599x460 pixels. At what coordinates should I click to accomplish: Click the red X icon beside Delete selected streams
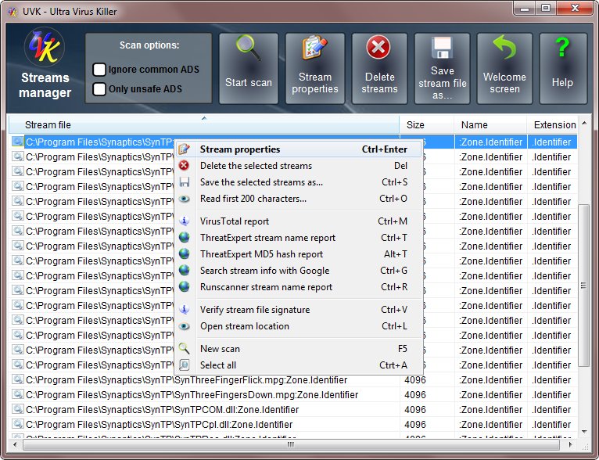(184, 165)
